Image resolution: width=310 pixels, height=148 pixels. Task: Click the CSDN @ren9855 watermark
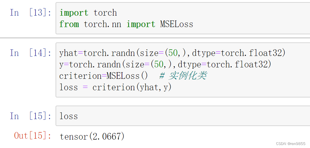coord(291,143)
